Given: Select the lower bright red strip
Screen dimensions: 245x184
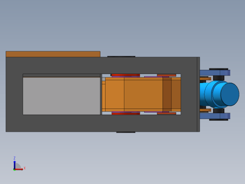Looking at the screenshot, I should click(126, 114).
